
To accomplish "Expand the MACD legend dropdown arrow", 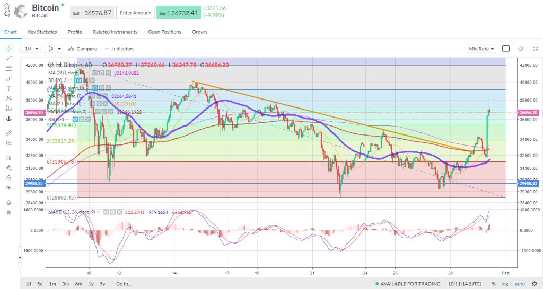I will click(x=99, y=212).
